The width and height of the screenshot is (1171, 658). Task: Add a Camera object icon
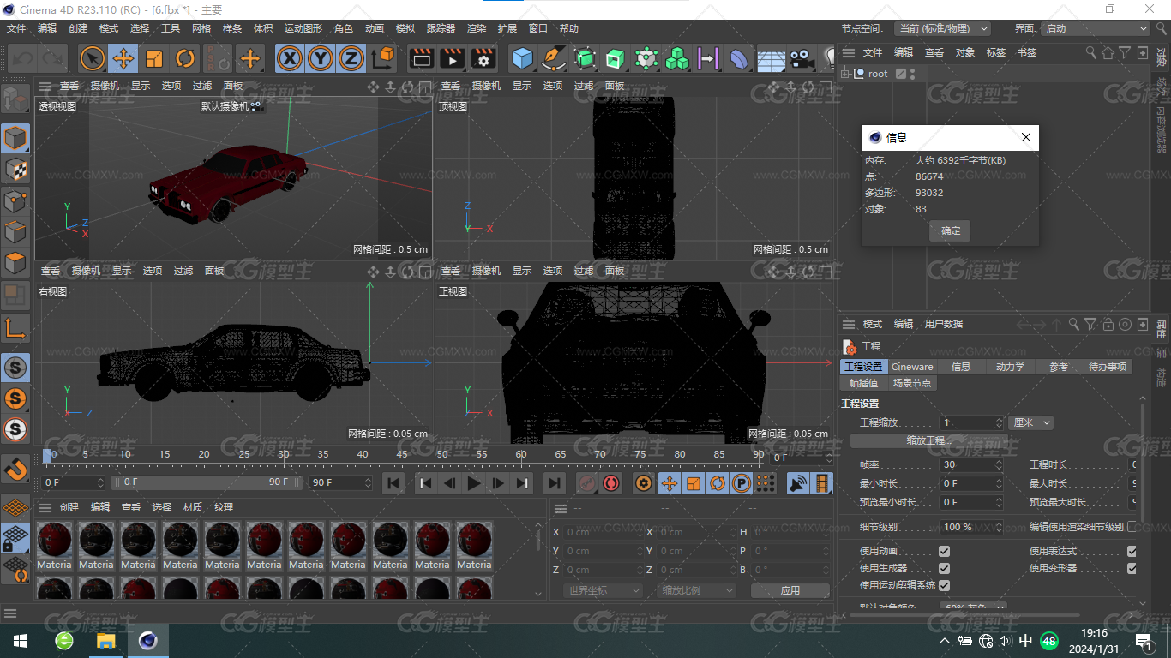point(802,58)
